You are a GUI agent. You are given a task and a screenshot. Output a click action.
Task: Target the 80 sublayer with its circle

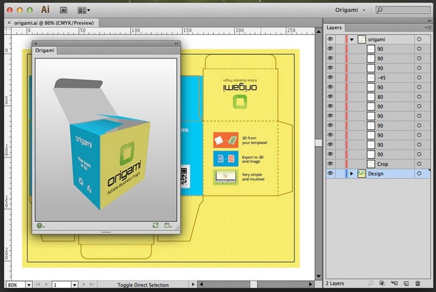(x=419, y=97)
